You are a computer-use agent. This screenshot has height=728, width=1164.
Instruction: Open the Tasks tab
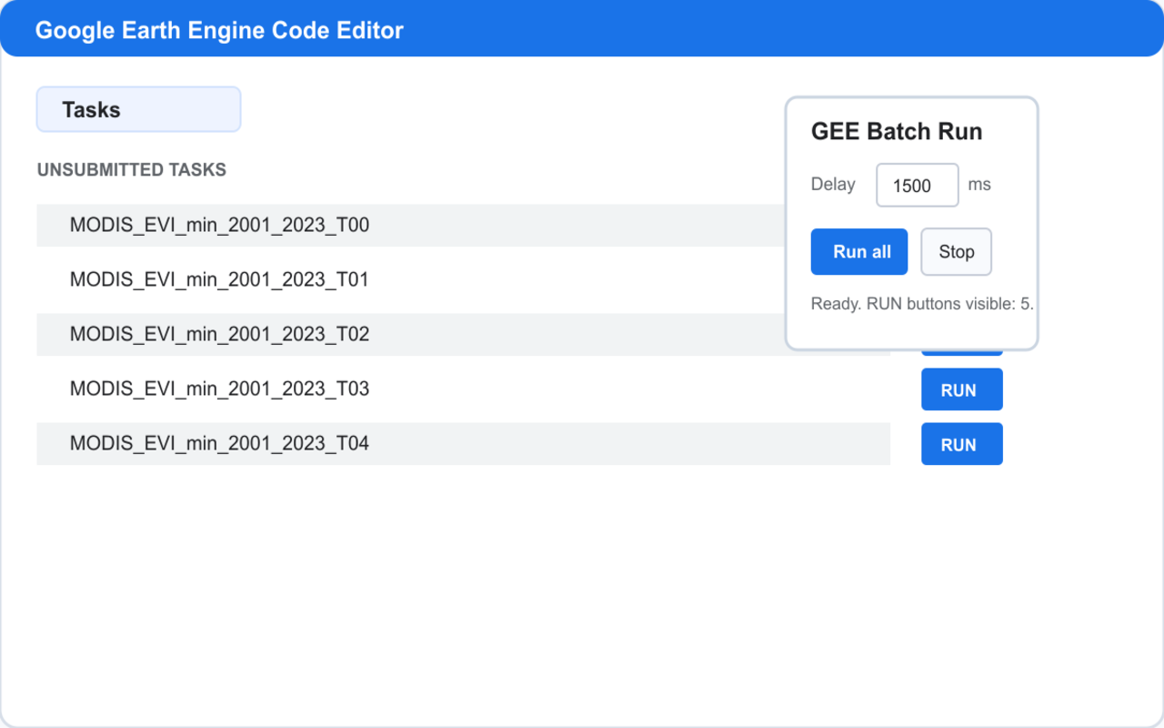click(x=138, y=109)
